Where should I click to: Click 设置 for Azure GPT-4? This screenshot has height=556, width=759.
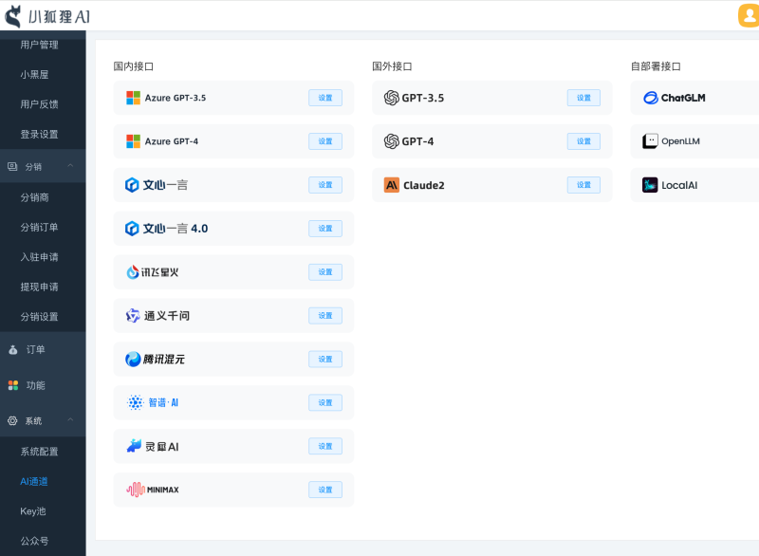(325, 141)
